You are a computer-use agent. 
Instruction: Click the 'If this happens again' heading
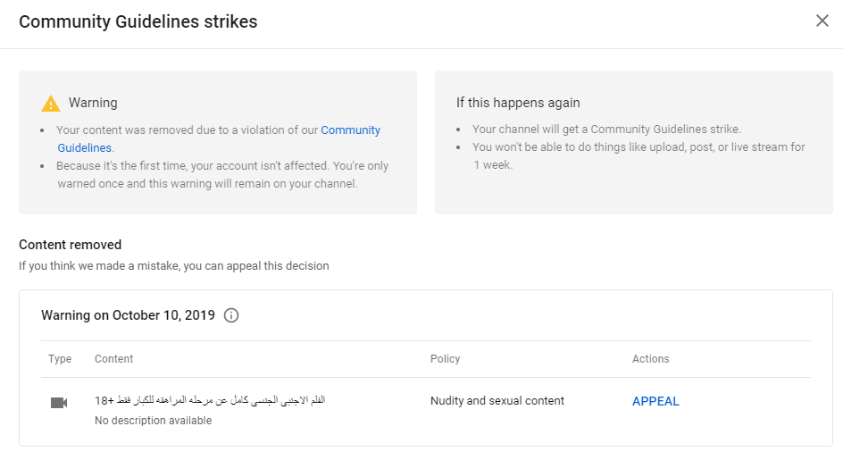point(518,103)
